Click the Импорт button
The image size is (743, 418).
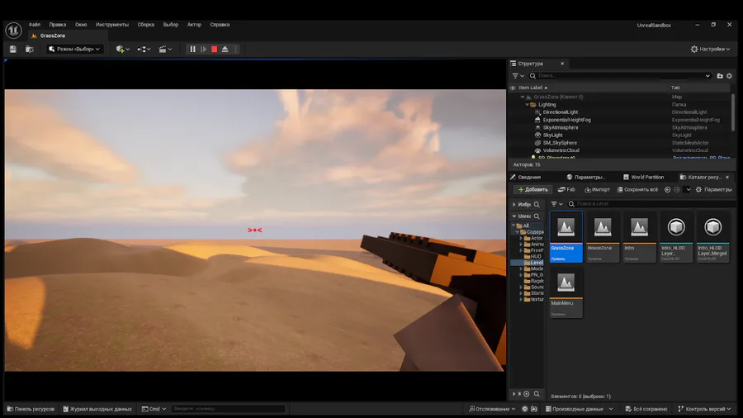click(x=597, y=189)
